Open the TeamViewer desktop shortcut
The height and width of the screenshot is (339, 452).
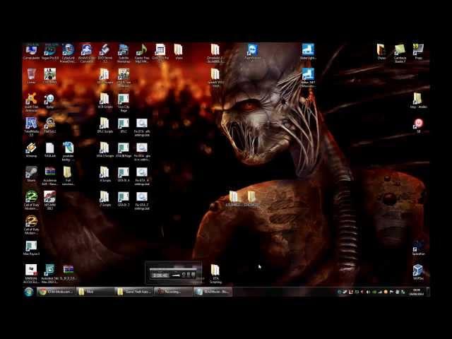coord(253,52)
